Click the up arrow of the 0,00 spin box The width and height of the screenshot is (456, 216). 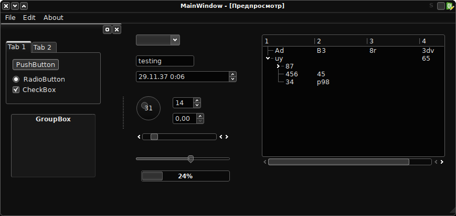[200, 116]
